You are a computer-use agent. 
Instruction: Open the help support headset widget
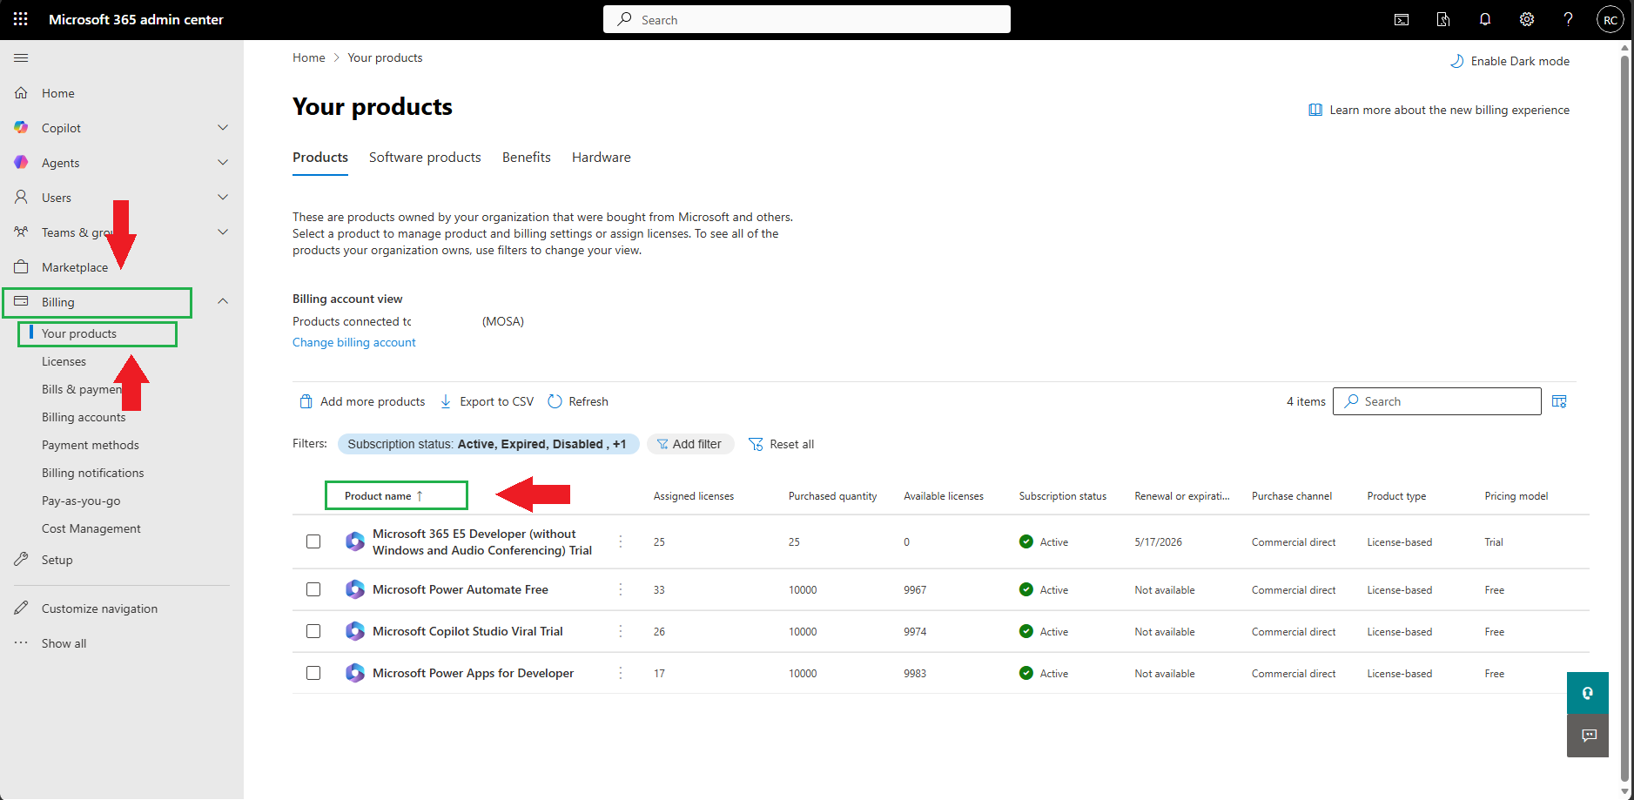point(1588,693)
